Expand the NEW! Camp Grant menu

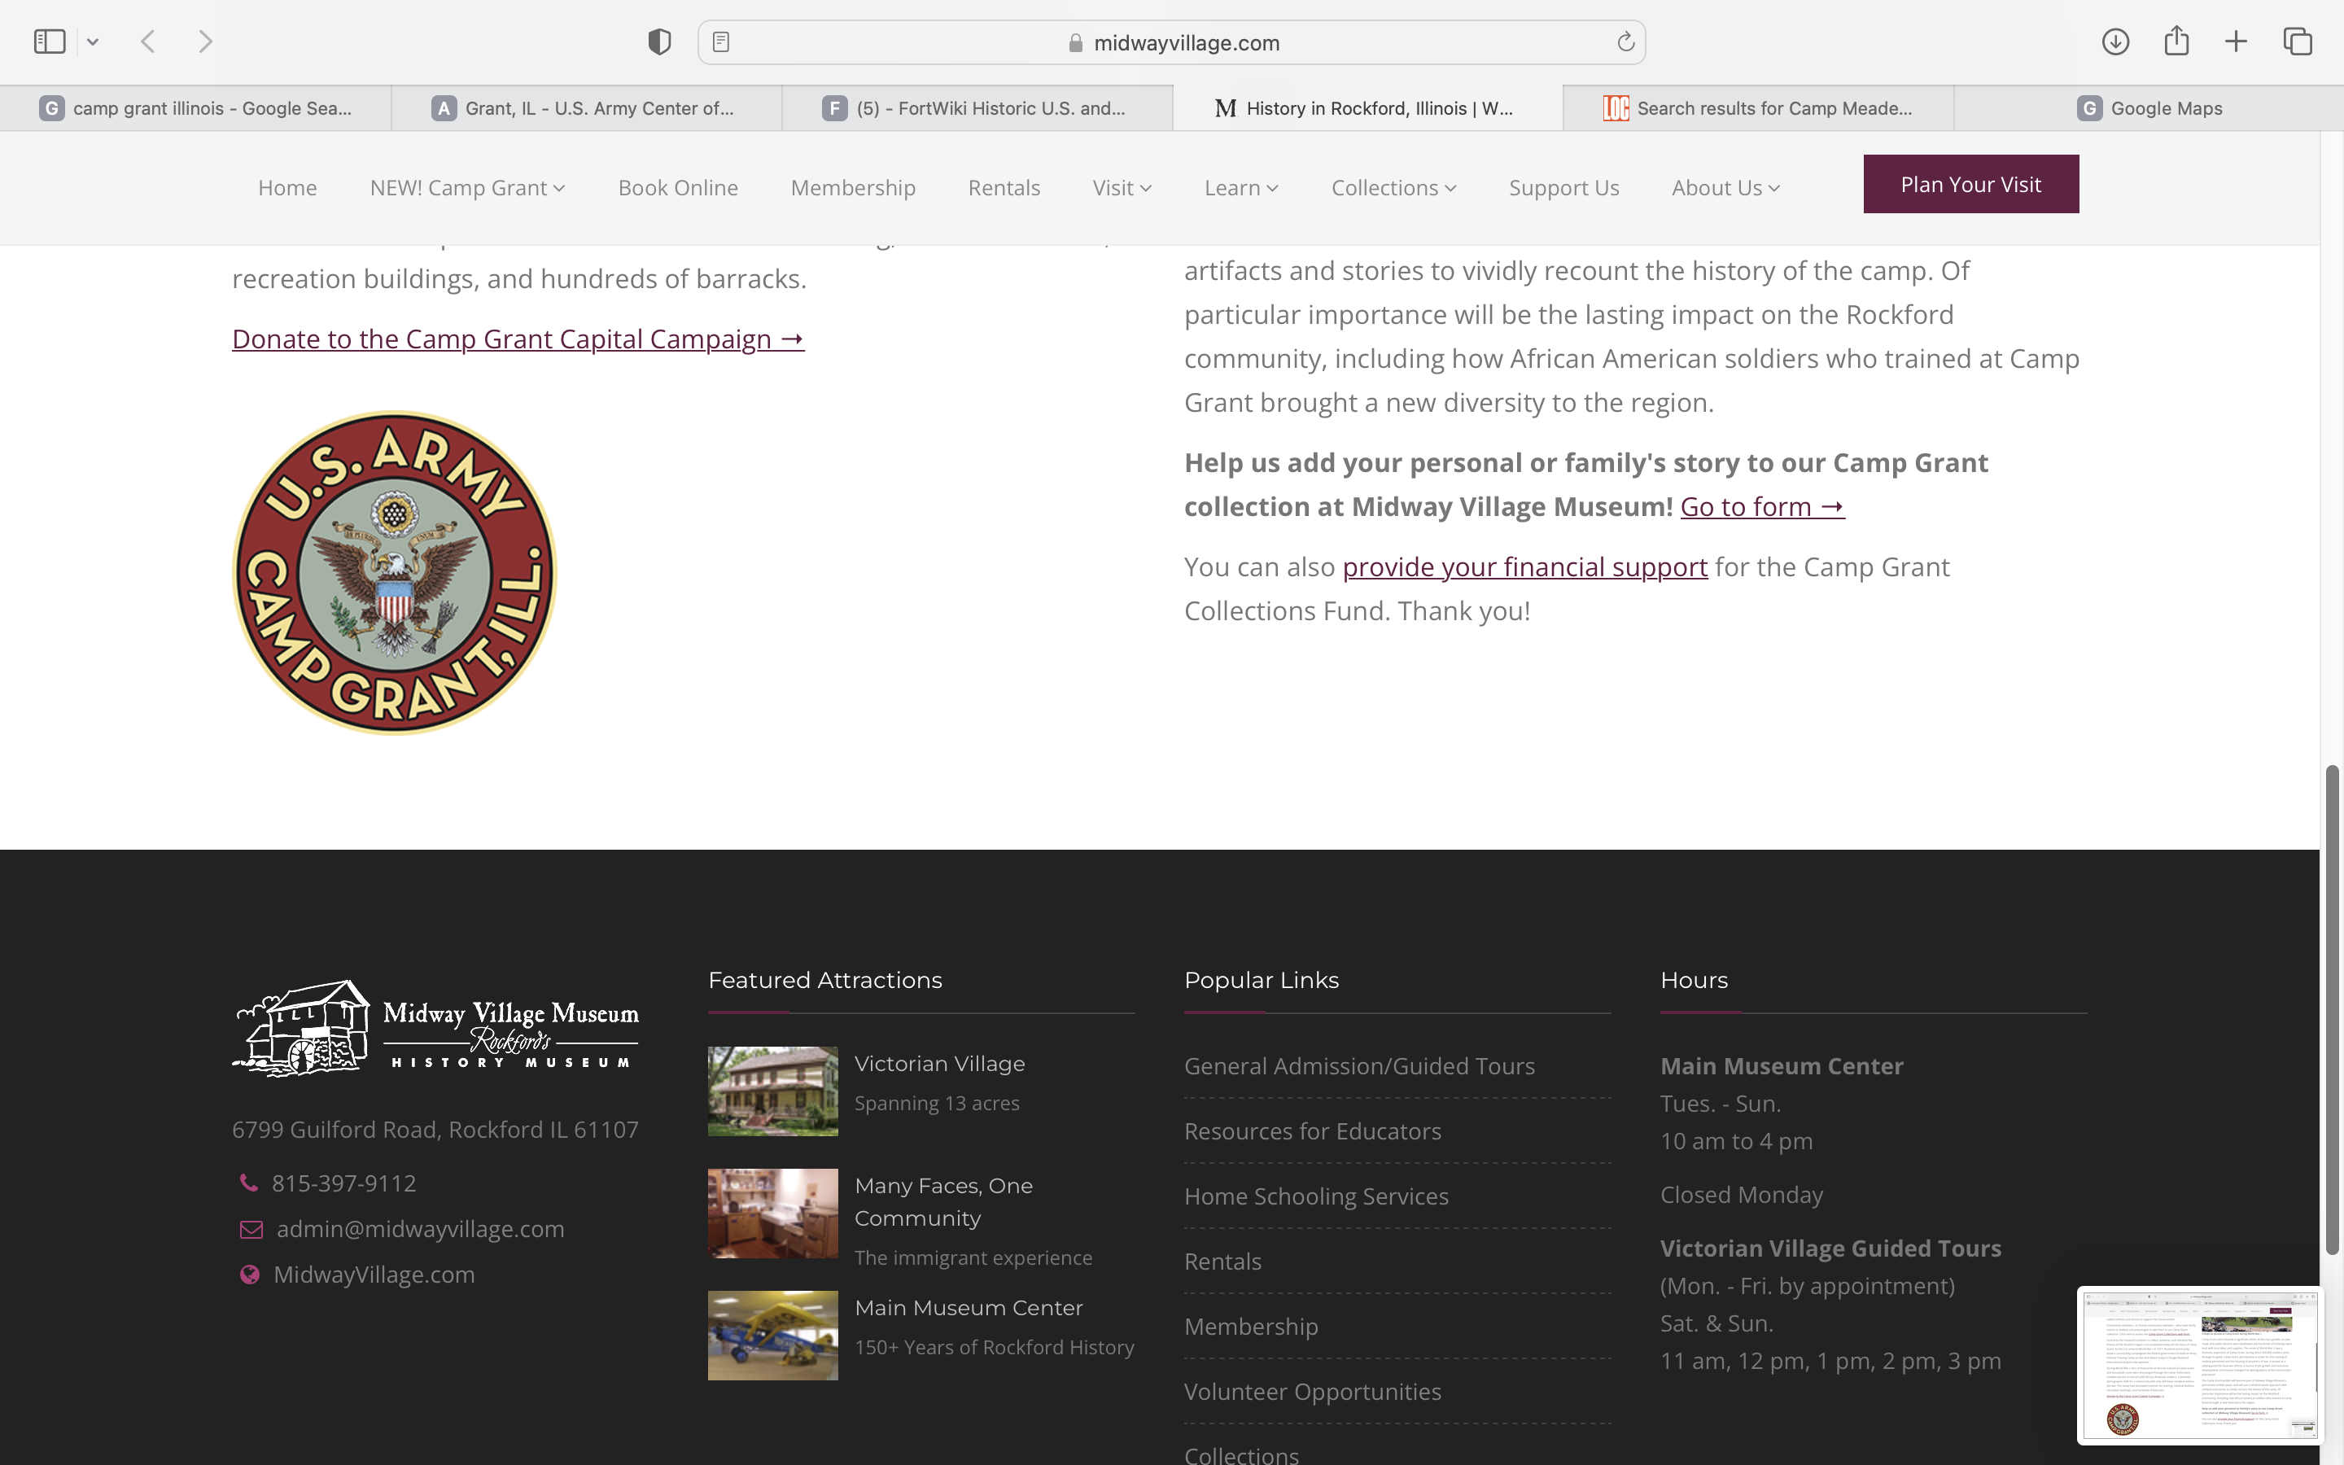click(467, 188)
